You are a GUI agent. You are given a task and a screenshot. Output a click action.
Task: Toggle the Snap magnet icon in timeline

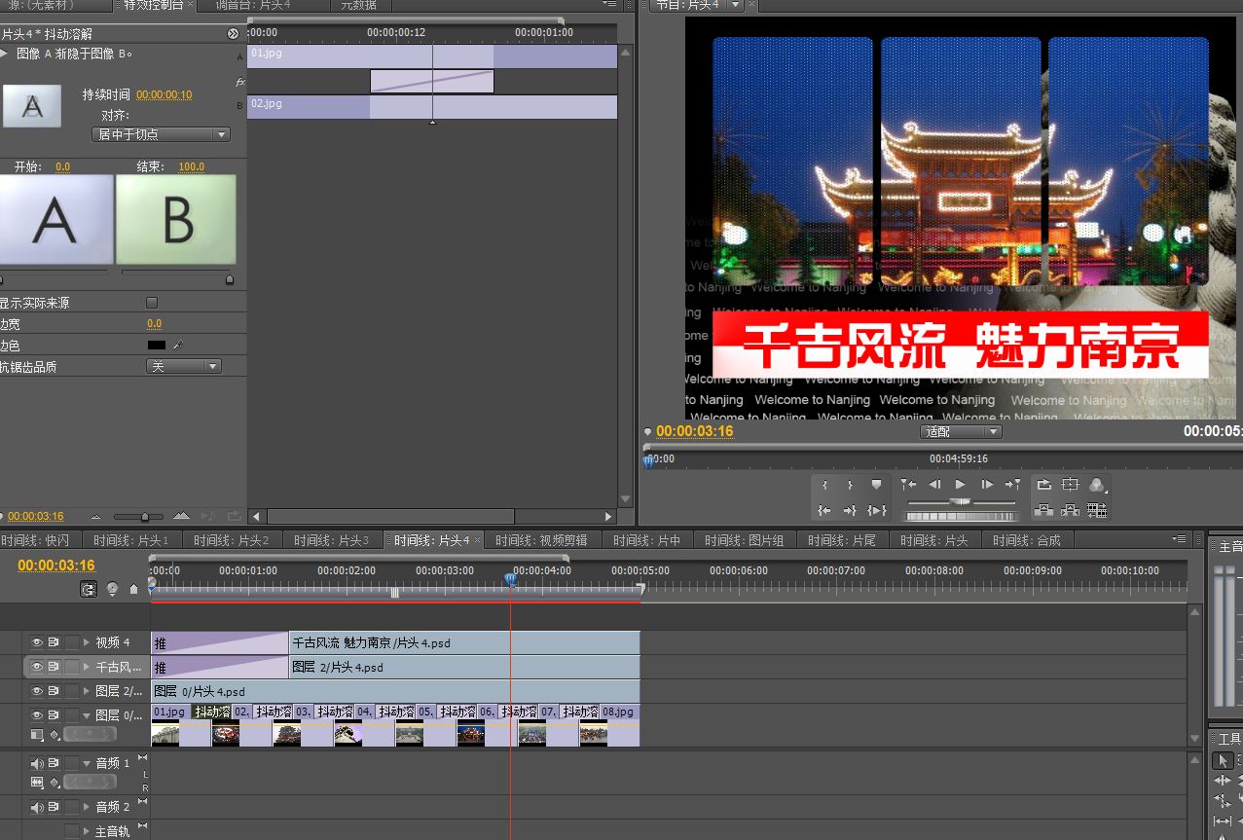tap(90, 589)
